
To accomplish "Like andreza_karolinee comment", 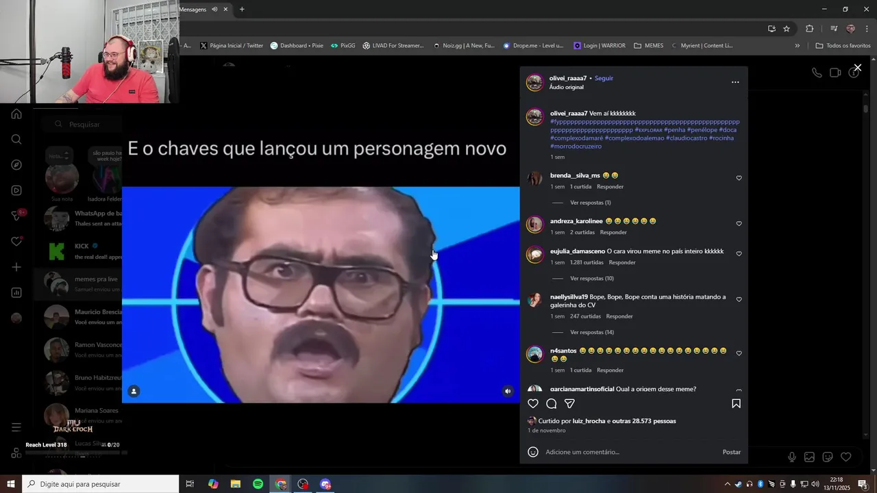I will [x=739, y=223].
